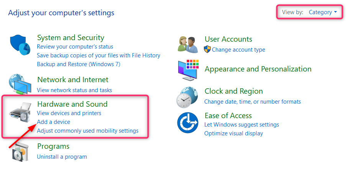Screen dimensions: 356x169
Task: Click the Hardware and Sound printer icon
Action: [x=20, y=112]
